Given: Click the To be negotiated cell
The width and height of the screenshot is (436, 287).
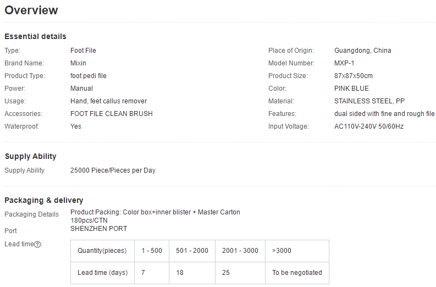Looking at the screenshot, I should [297, 273].
